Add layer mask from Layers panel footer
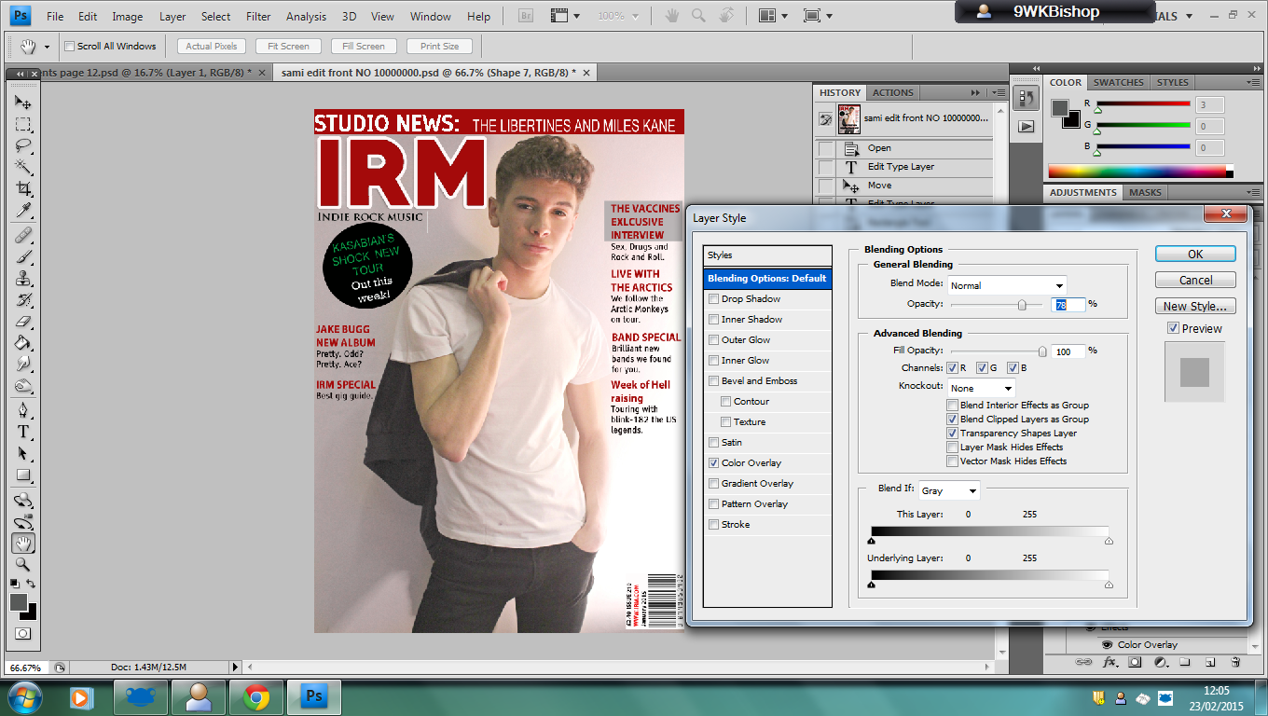 (x=1135, y=662)
